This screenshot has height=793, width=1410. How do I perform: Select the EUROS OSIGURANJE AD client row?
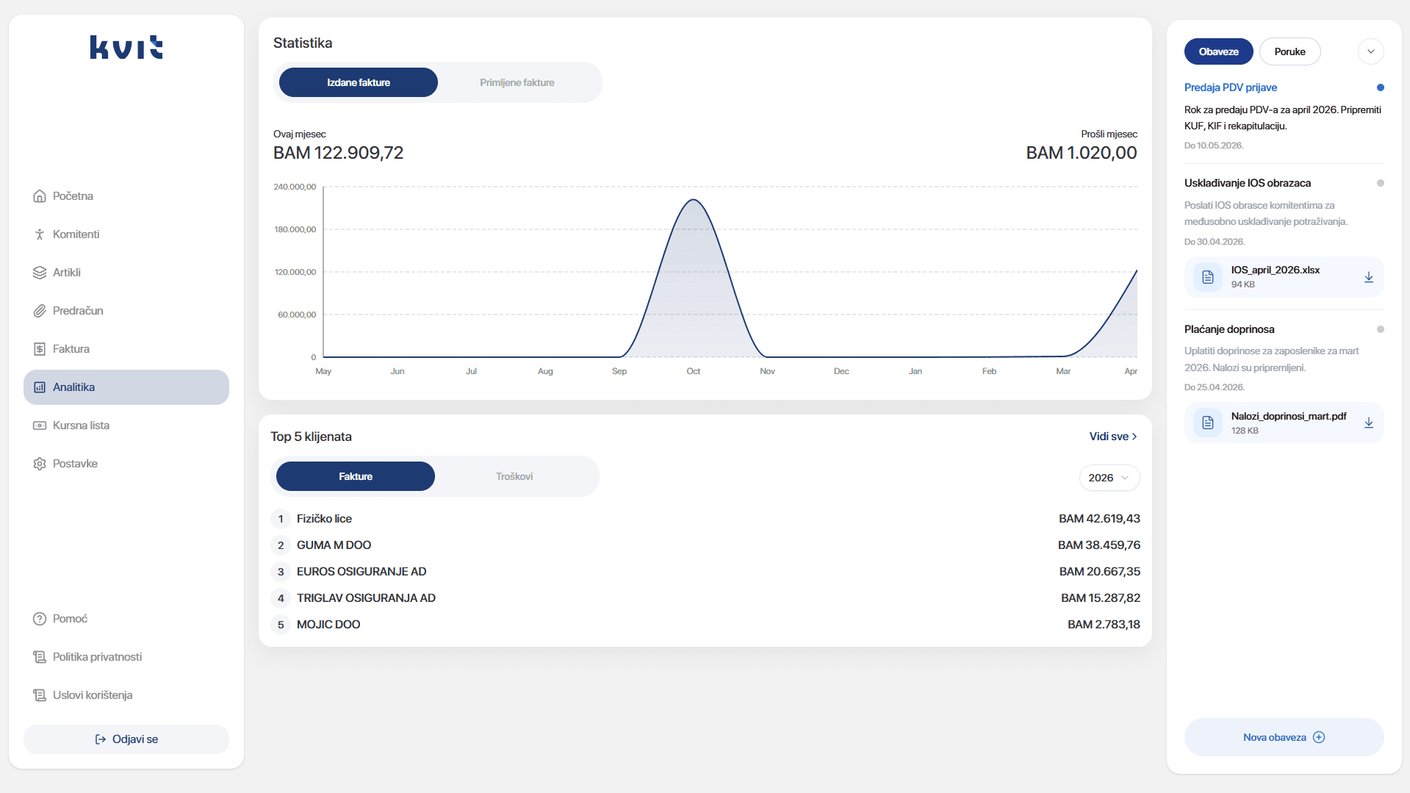pyautogui.click(x=705, y=572)
